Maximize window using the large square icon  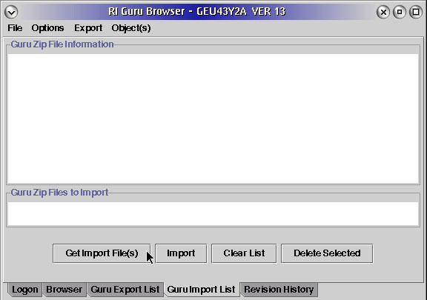click(x=416, y=12)
